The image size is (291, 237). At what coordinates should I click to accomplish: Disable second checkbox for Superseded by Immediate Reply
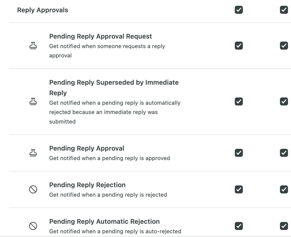point(284,101)
